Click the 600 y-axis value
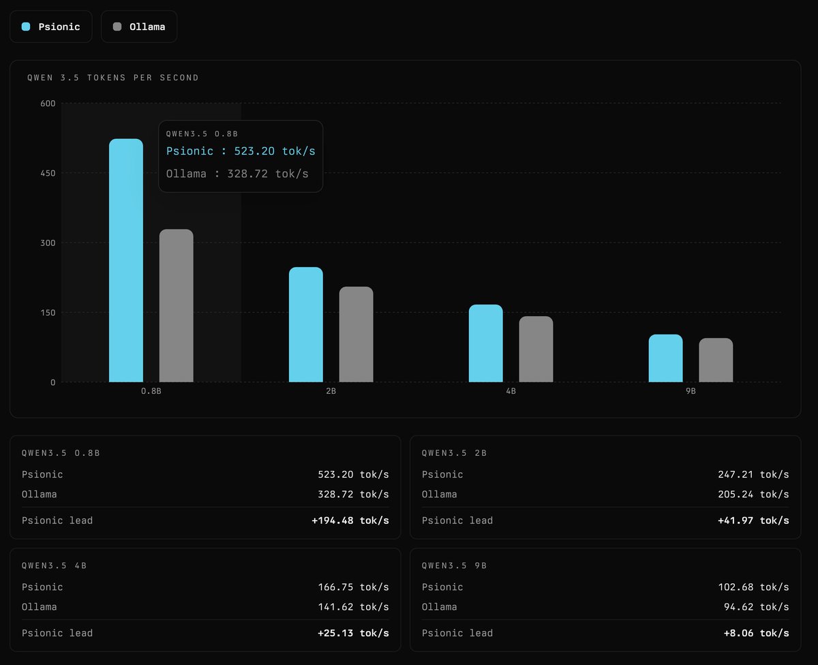Viewport: 818px width, 665px height. tap(48, 104)
